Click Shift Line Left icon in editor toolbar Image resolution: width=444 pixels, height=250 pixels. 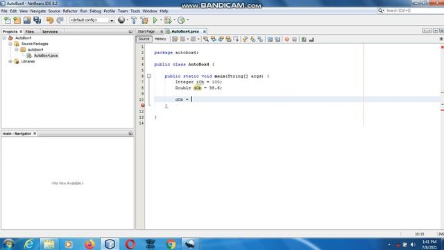coord(270,40)
